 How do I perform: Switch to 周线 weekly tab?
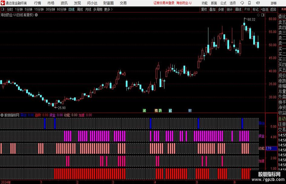click(x=80, y=9)
